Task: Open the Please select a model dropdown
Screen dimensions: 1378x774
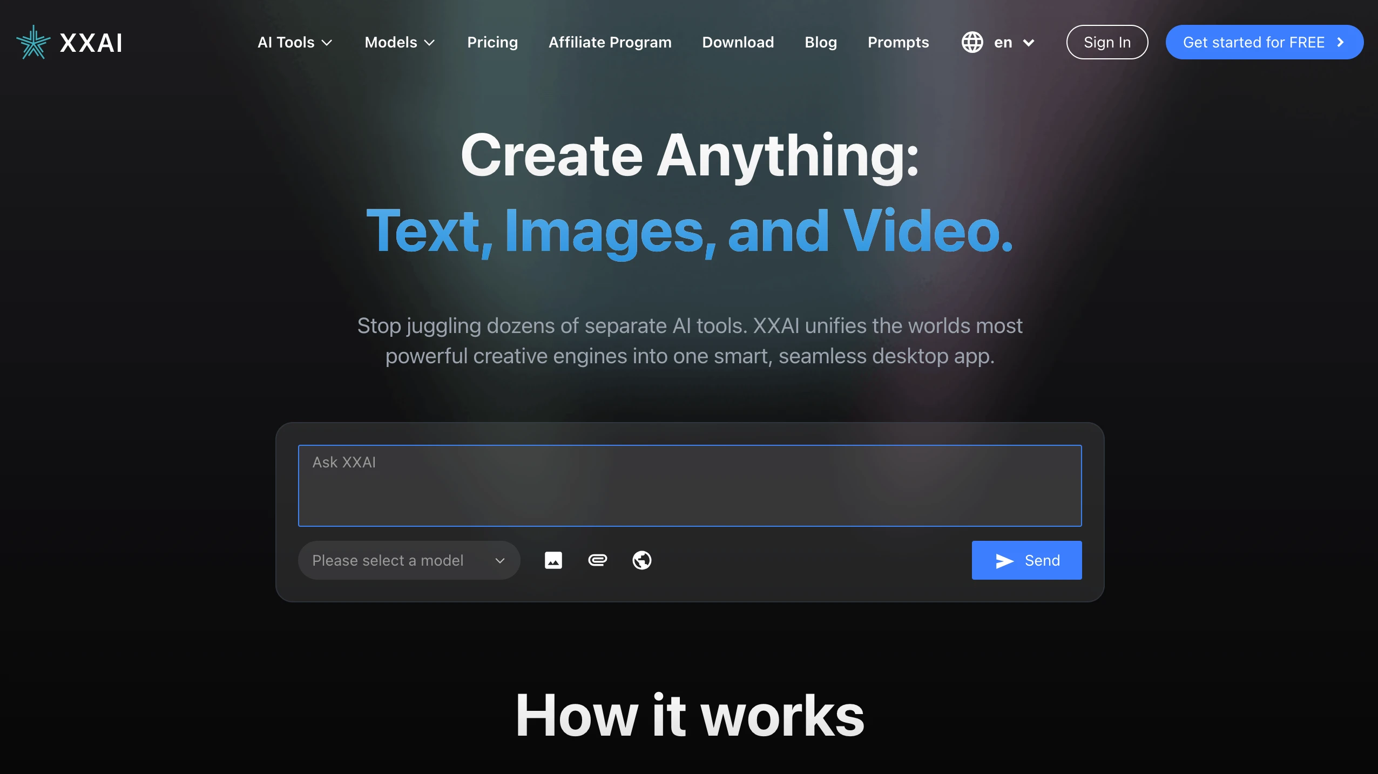Action: 409,560
